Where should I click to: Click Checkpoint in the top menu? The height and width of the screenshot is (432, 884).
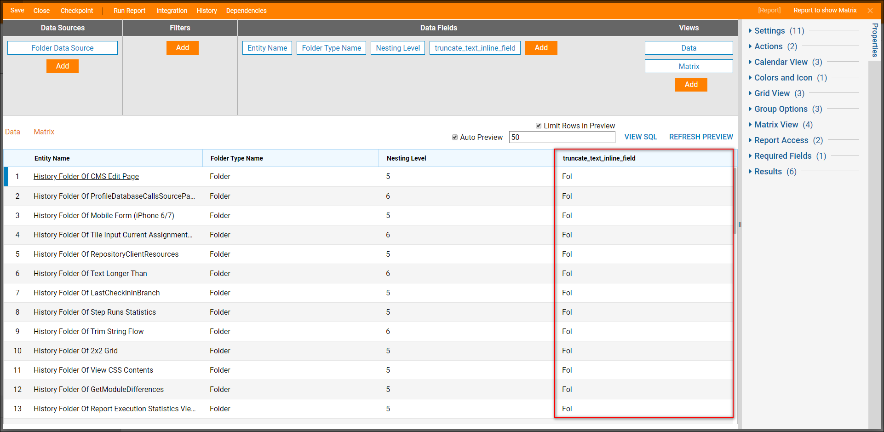pyautogui.click(x=77, y=11)
